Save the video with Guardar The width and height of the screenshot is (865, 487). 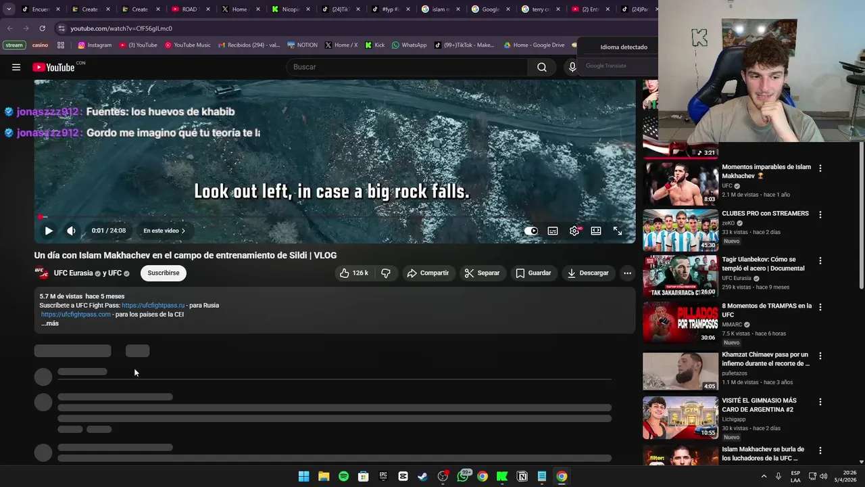coord(533,273)
